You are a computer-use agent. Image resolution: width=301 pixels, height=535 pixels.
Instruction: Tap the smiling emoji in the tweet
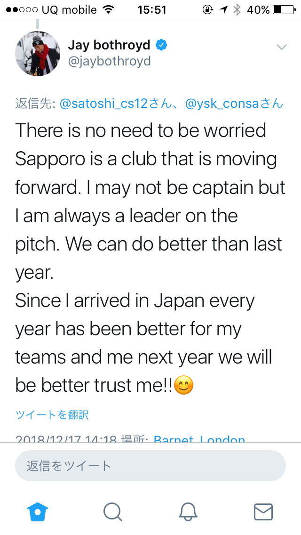[184, 386]
